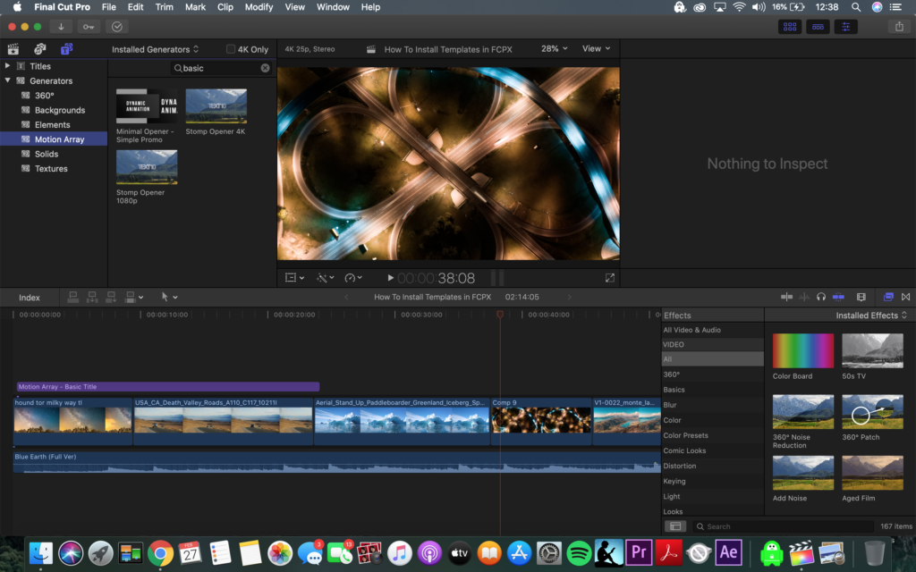Open the Installed Generators dropdown
Image resolution: width=916 pixels, height=572 pixels.
(155, 49)
